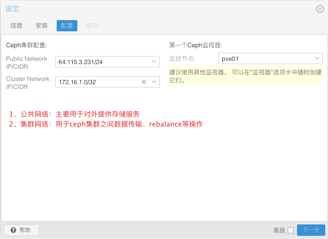
Task: Open the 监控节点 dropdown arrow
Action: pyautogui.click(x=317, y=58)
